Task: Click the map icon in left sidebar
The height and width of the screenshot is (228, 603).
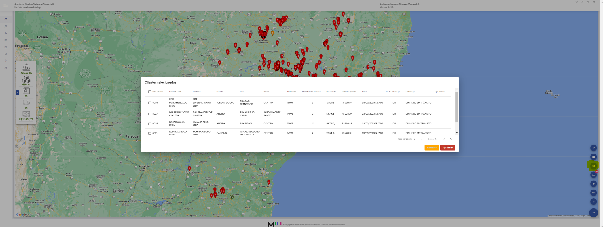Action: click(x=6, y=20)
